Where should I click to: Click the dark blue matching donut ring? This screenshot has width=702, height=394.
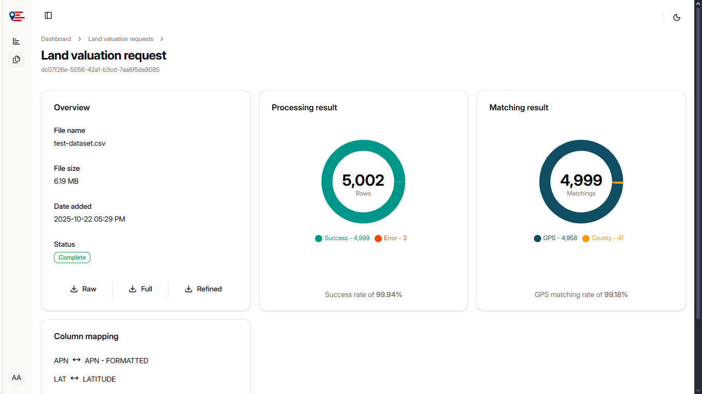(581, 146)
